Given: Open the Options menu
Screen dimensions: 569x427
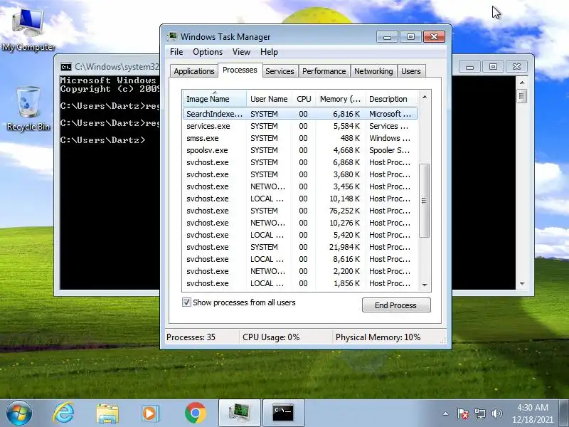Looking at the screenshot, I should pyautogui.click(x=208, y=52).
